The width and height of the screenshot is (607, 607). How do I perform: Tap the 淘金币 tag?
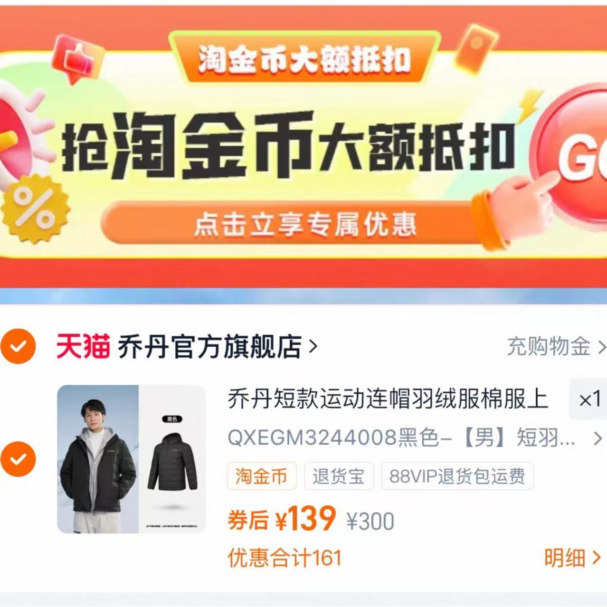click(262, 476)
